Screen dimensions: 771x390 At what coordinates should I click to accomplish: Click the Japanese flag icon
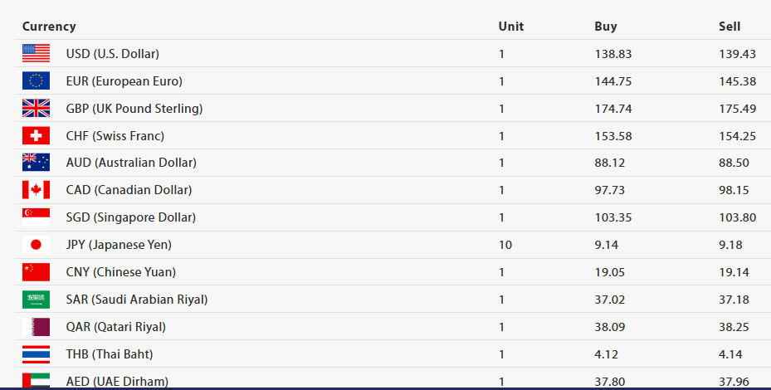(x=36, y=245)
